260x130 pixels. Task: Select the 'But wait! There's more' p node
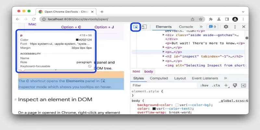click(x=205, y=43)
